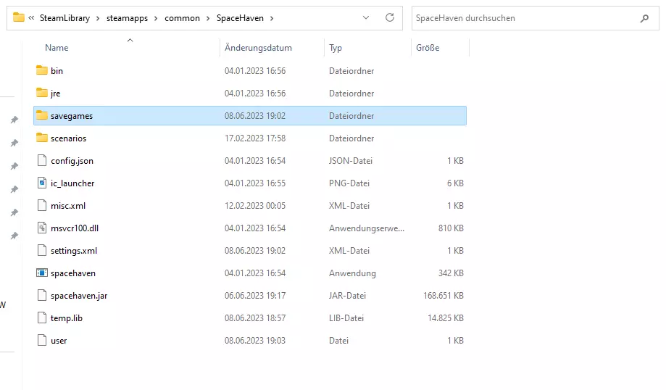Click the date 08.06.2023 19:03

tap(255, 341)
